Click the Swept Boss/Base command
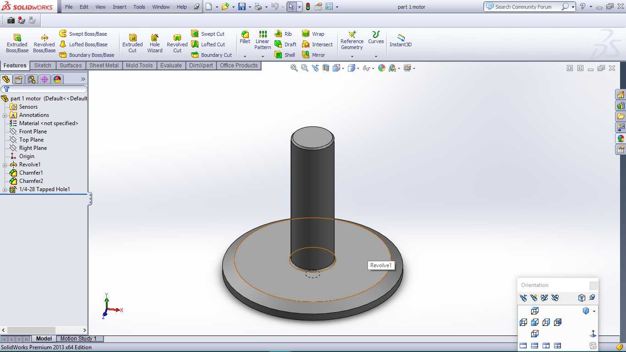 (83, 34)
